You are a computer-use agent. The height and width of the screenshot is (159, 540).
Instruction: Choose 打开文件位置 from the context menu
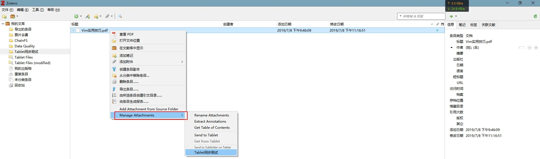click(148, 41)
